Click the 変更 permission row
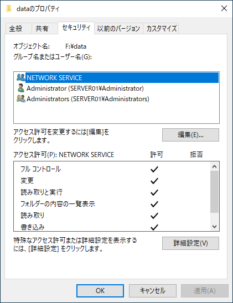 click(112, 181)
